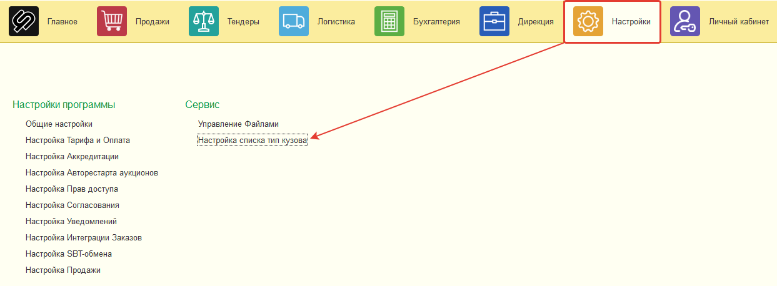
Task: Click the Личный кабинет user icon
Action: 685,21
